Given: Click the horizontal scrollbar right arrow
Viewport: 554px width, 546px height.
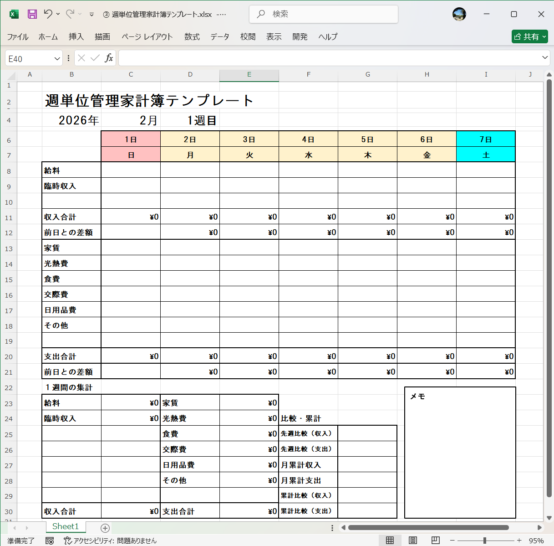Looking at the screenshot, I should tap(539, 527).
